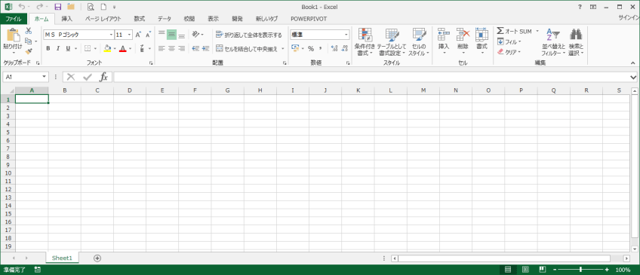This screenshot has height=275, width=640.
Task: Collapse the ribbon with the chevron
Action: (x=633, y=63)
